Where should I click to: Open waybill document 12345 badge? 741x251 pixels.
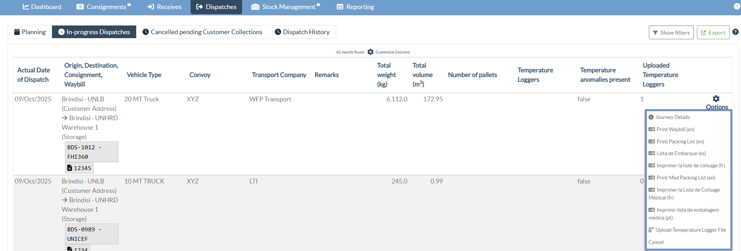coord(79,168)
